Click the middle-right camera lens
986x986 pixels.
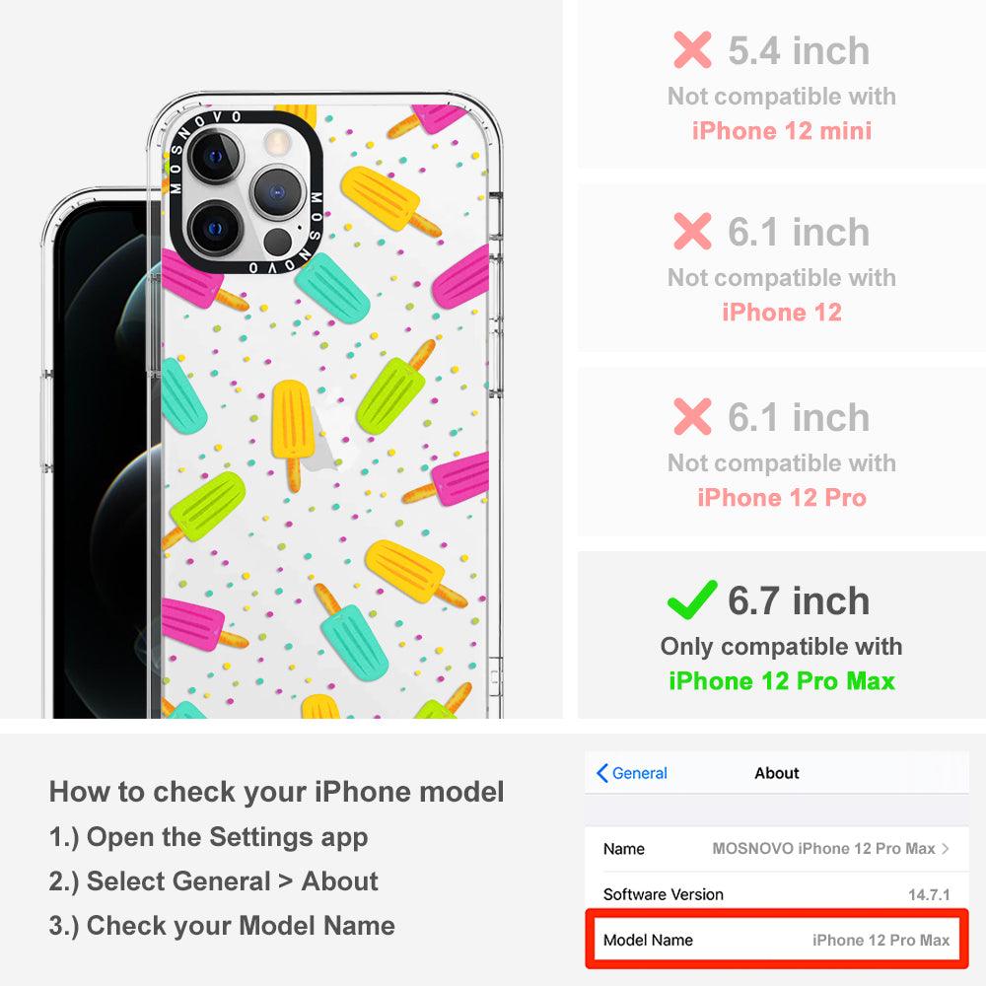click(x=277, y=192)
